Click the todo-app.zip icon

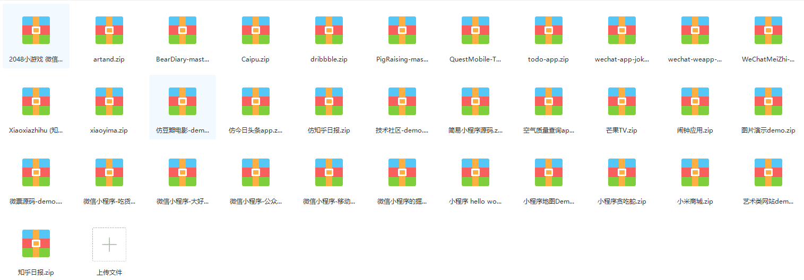tap(549, 30)
